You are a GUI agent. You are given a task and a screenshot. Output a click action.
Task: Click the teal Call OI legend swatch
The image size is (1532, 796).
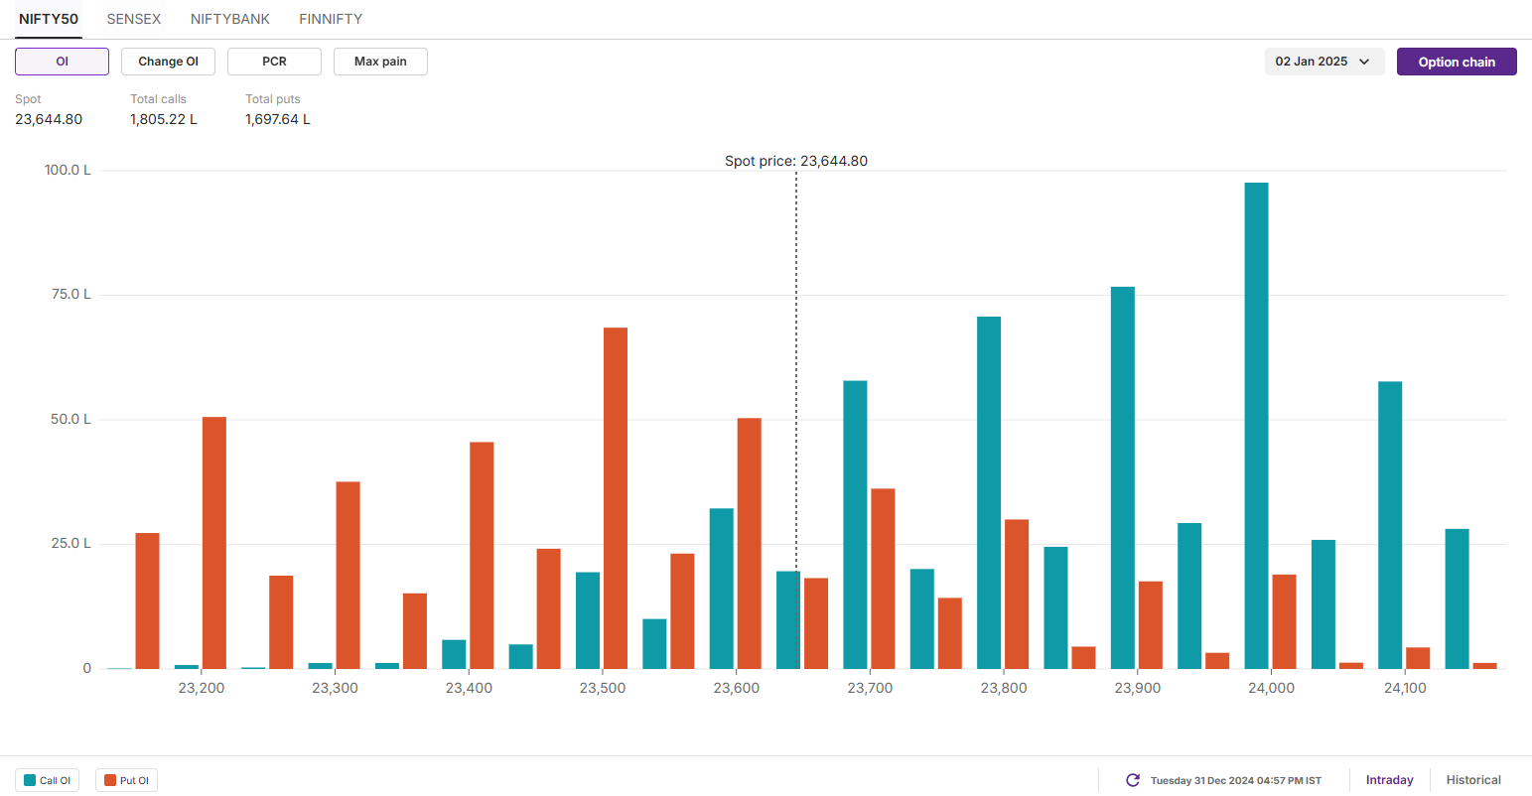click(30, 780)
